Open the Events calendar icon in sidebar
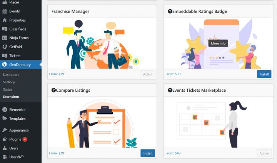277x163 pixels. tap(5, 11)
